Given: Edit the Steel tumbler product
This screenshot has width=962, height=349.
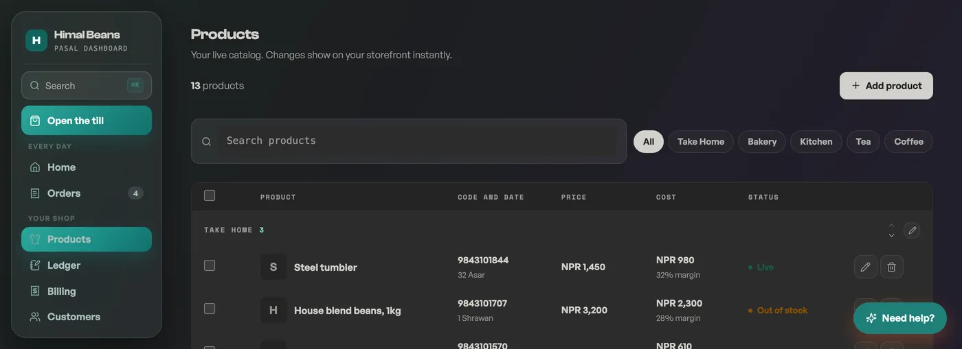Looking at the screenshot, I should tap(866, 267).
